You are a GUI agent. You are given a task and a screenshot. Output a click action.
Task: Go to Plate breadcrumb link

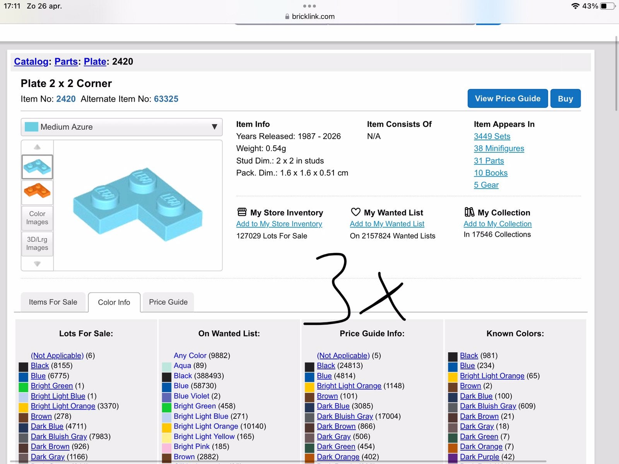(x=95, y=61)
